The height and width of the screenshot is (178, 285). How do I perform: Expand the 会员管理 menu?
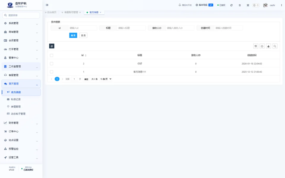21,41
